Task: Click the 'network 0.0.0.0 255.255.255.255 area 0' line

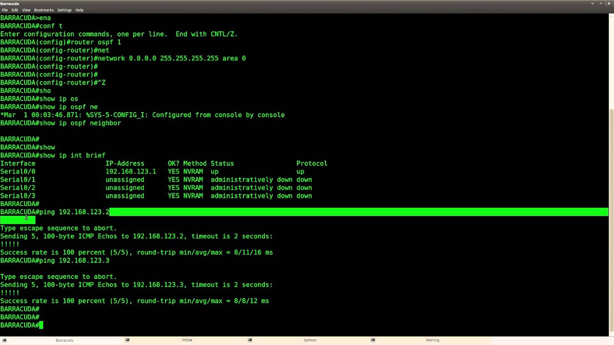Action: tap(123, 58)
